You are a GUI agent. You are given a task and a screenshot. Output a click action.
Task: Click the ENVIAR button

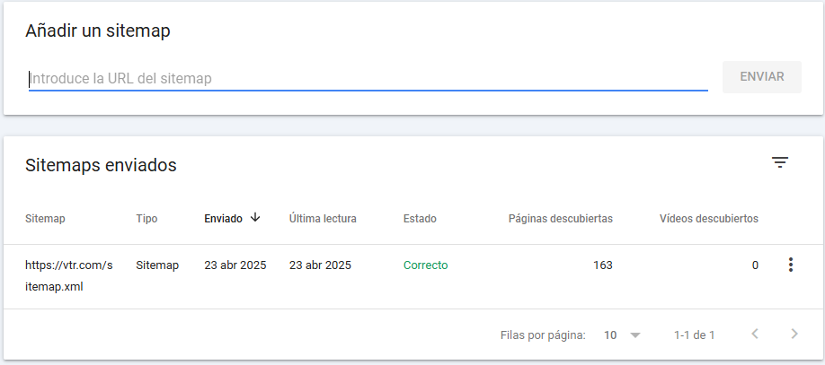point(762,77)
